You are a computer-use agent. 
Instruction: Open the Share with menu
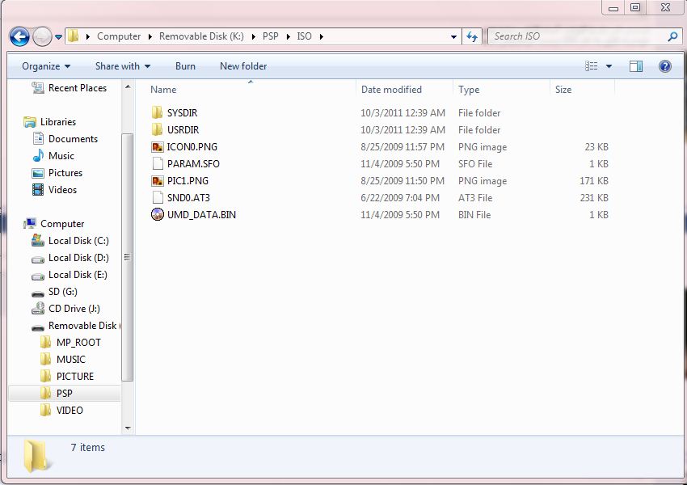(x=123, y=66)
